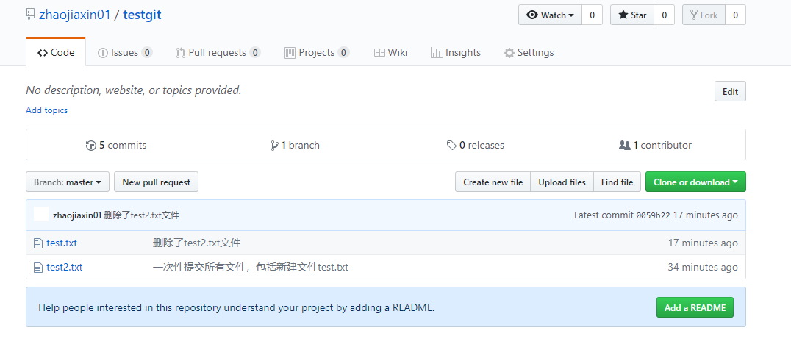
Task: Click the commits history clock icon
Action: (x=91, y=146)
